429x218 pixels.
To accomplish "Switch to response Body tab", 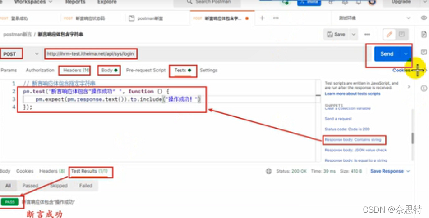I will coord(5,171).
